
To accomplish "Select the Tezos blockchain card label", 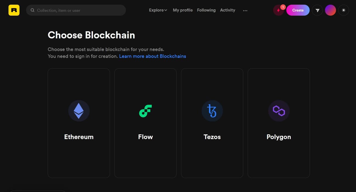I will (212, 137).
